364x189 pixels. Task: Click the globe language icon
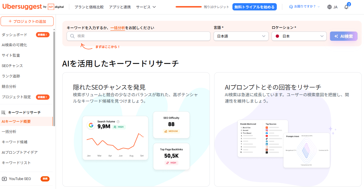point(330,7)
